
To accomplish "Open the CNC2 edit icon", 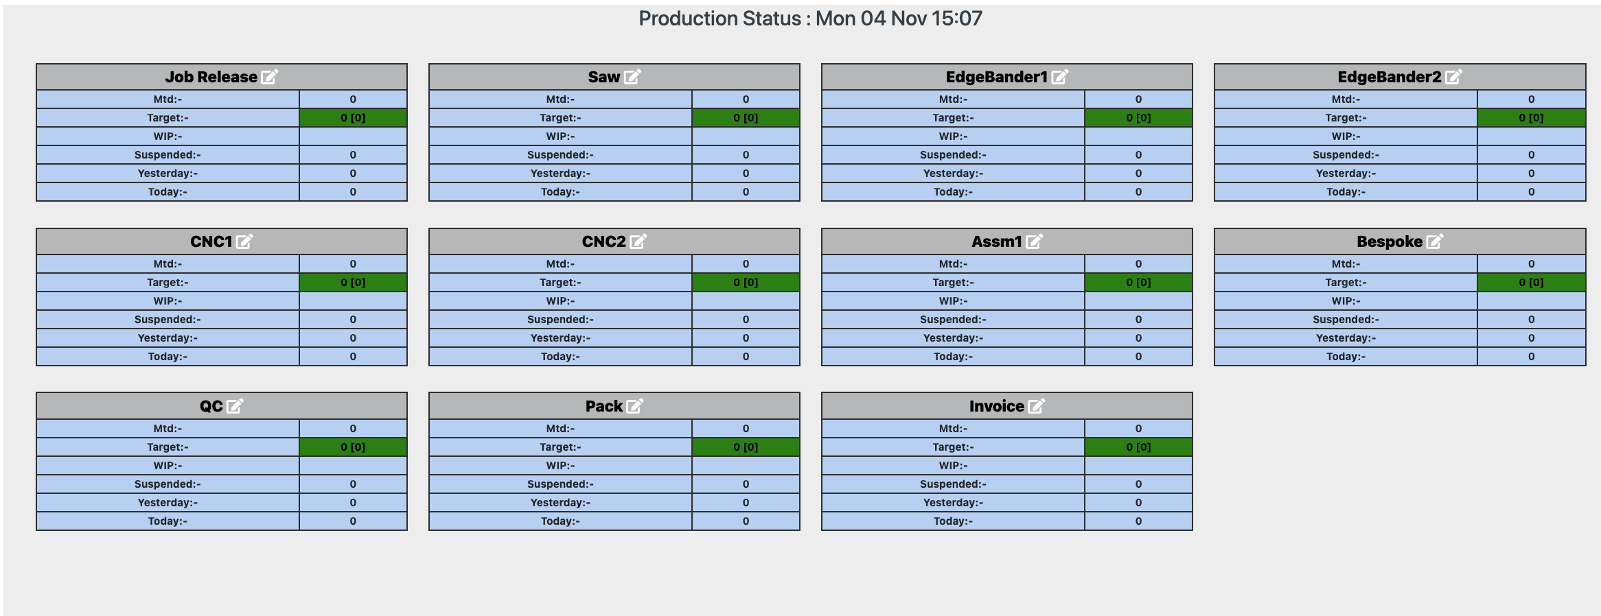I will (638, 241).
